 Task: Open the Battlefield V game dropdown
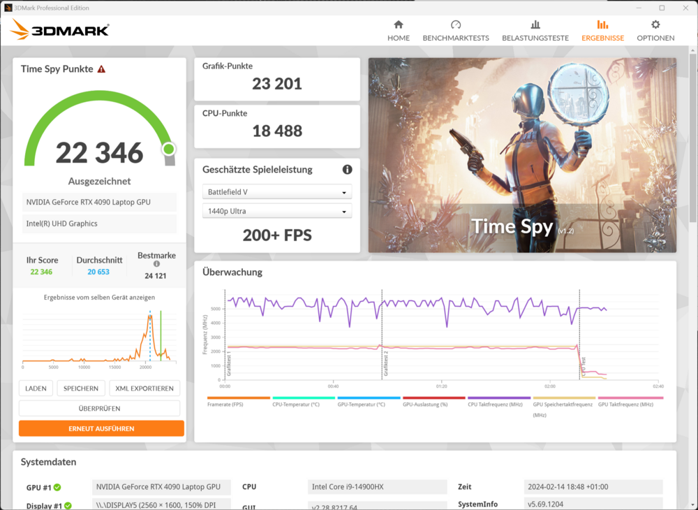(x=276, y=191)
